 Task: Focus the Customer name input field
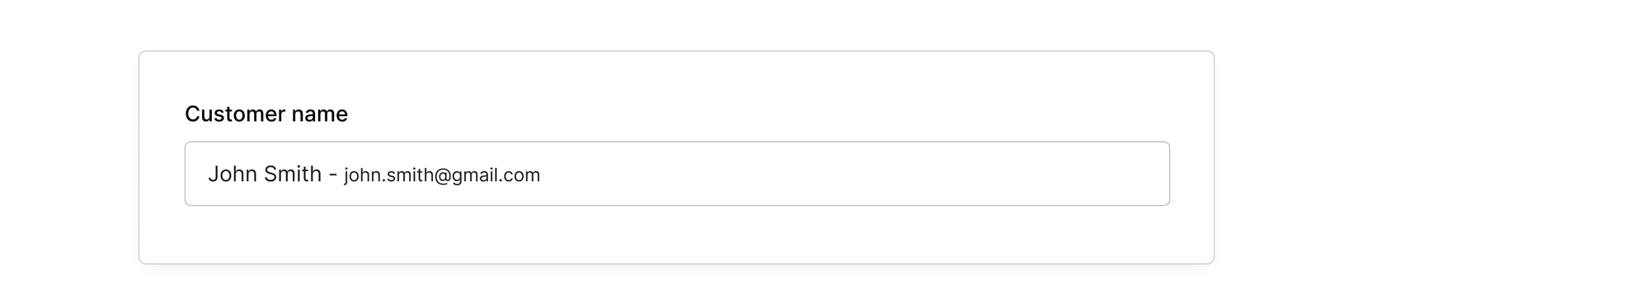(677, 174)
